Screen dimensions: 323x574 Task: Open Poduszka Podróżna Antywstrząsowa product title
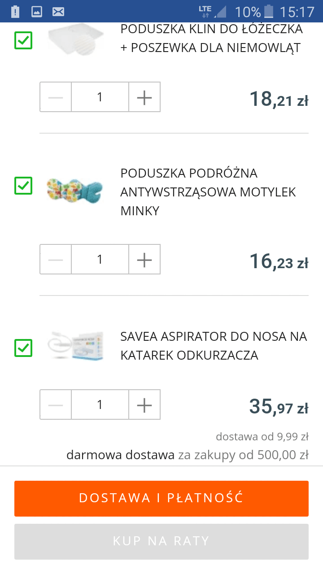208,192
